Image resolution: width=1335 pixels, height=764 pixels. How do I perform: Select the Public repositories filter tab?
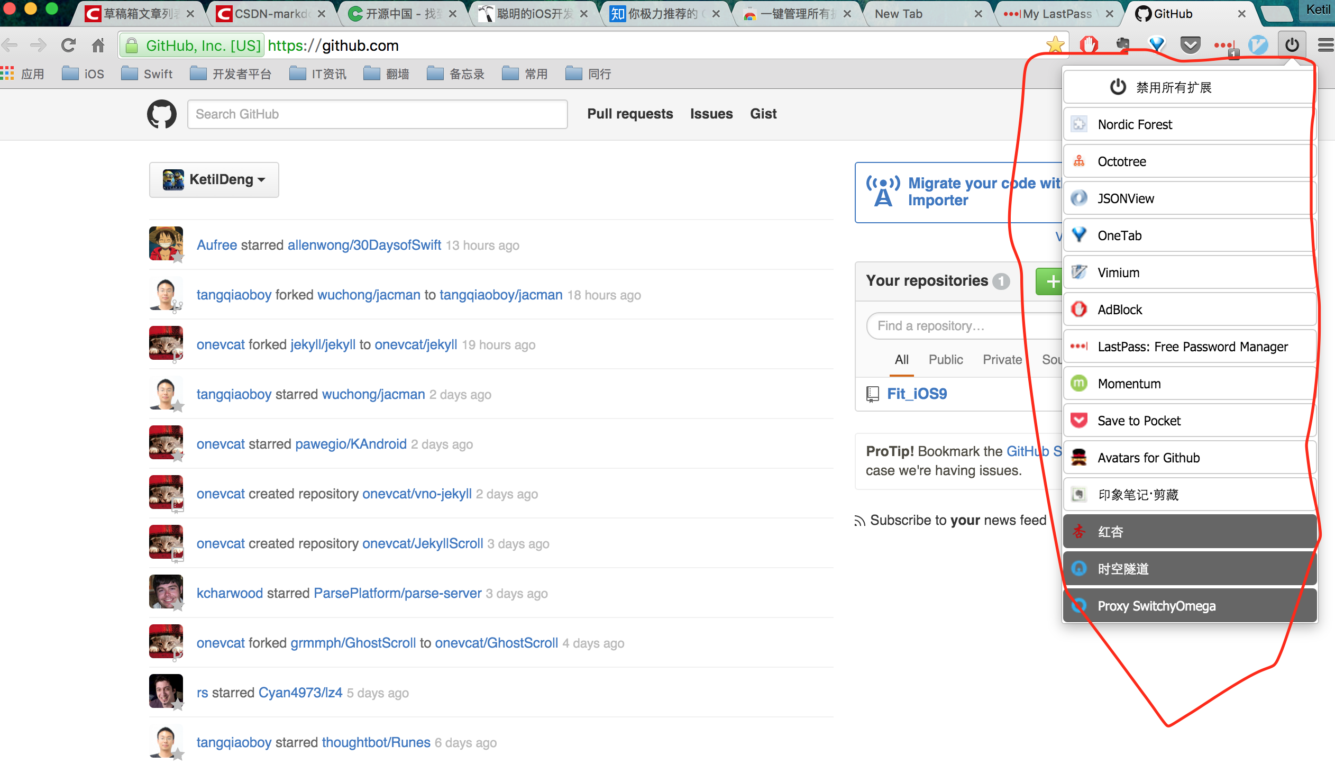946,360
